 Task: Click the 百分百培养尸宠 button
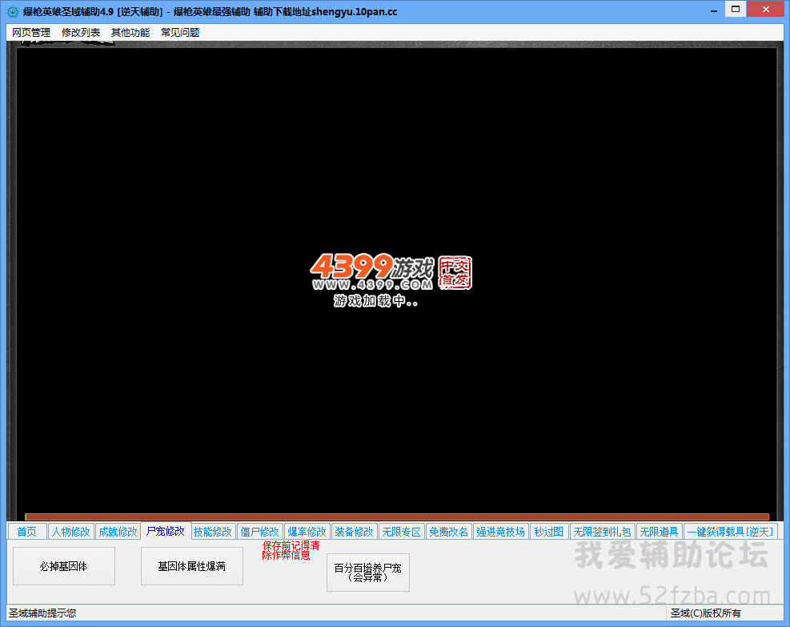coord(368,573)
